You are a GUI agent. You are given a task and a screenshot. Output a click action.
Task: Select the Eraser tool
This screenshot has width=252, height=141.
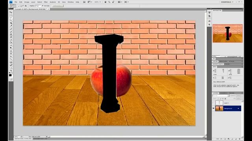click(x=11, y=40)
